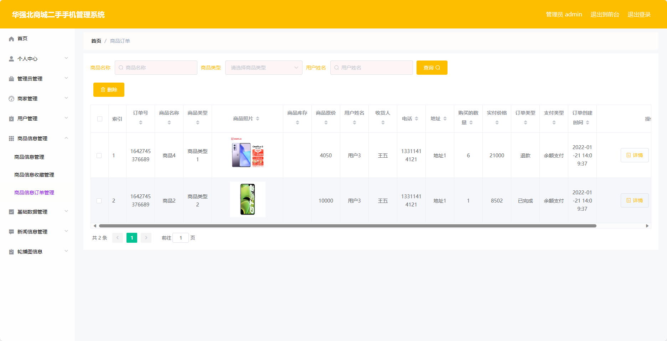Viewport: 667px width, 341px height.
Task: Click the chat icon beside 新闻信息管理
Action: tap(11, 232)
